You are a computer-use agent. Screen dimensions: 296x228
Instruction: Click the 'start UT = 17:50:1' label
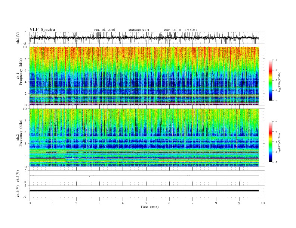pyautogui.click(x=181, y=30)
